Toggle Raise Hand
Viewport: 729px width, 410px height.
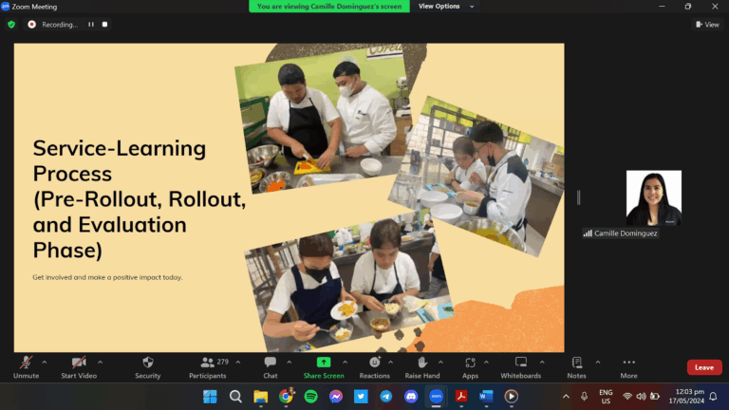[421, 366]
